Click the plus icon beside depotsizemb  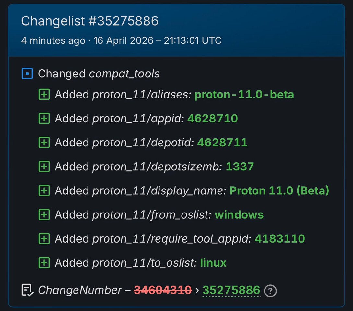[44, 166]
